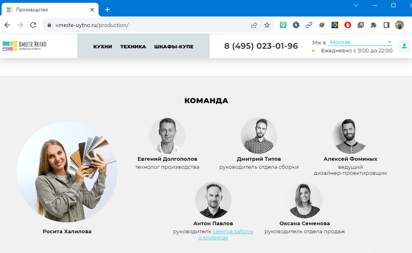Open the ШКАФЫ-КУПЕ menu item
This screenshot has height=253, width=412.
174,47
